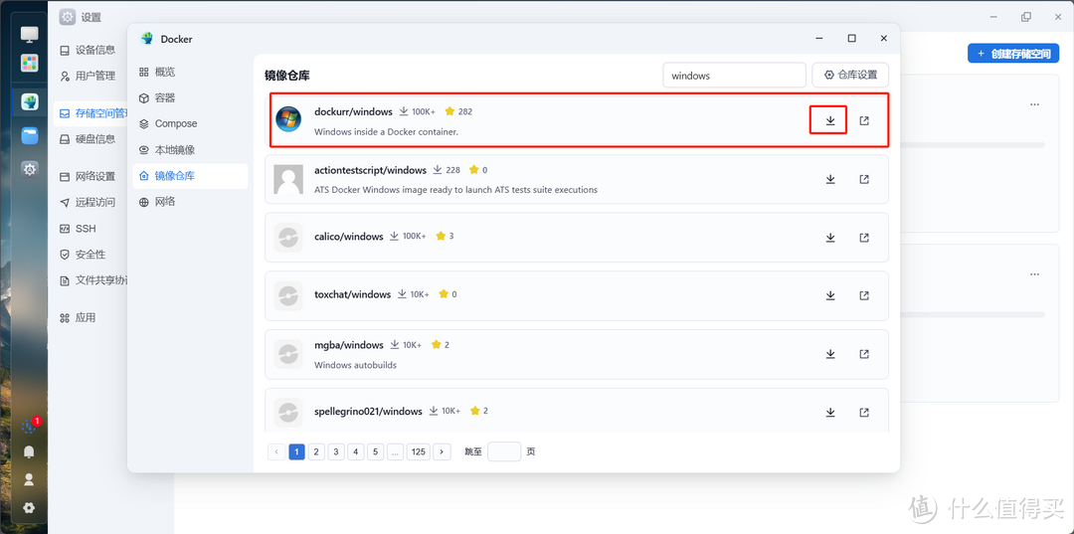1074x534 pixels.
Task: Click the actiontestscript/windows avatar thumbnail
Action: pyautogui.click(x=288, y=179)
